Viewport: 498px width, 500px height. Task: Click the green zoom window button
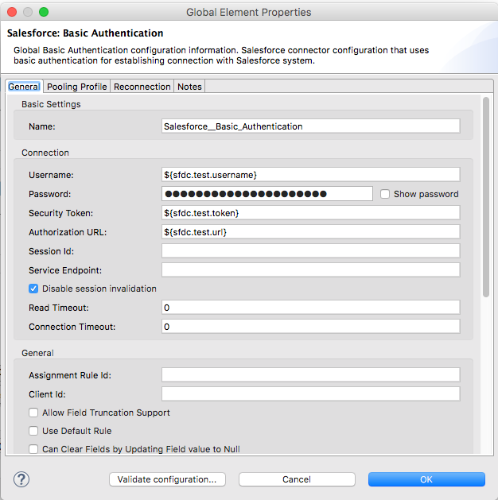(44, 12)
